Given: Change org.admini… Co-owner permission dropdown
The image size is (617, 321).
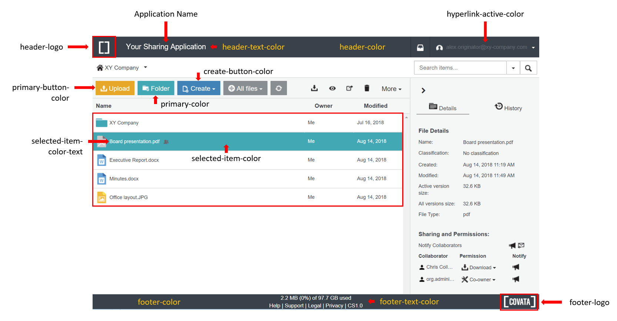Looking at the screenshot, I should [478, 280].
